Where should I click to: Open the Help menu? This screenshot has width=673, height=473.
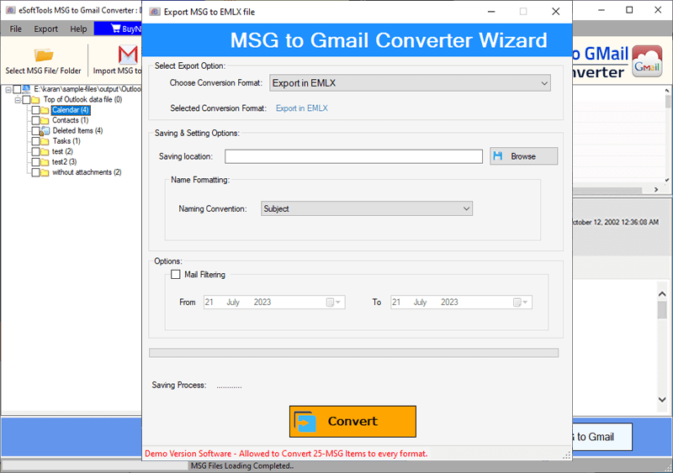(78, 29)
